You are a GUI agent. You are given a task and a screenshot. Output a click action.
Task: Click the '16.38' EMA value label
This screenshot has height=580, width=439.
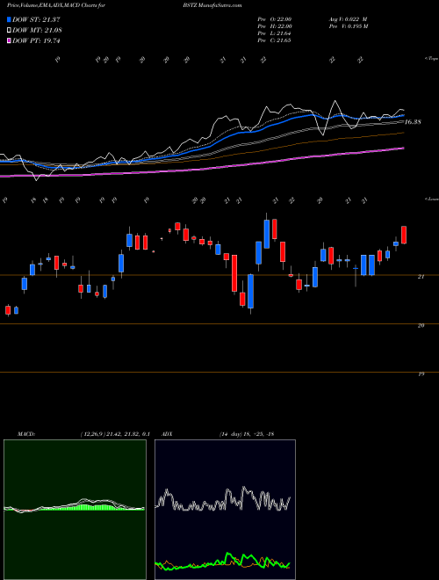(x=413, y=121)
